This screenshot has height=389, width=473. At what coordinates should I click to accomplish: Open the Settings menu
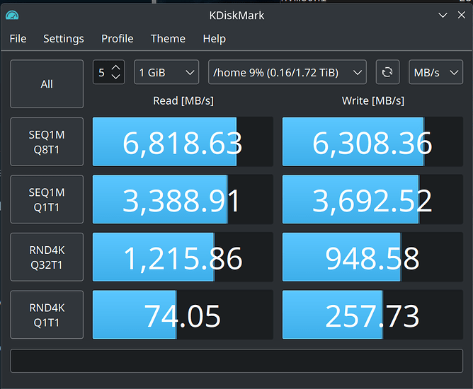tap(64, 39)
